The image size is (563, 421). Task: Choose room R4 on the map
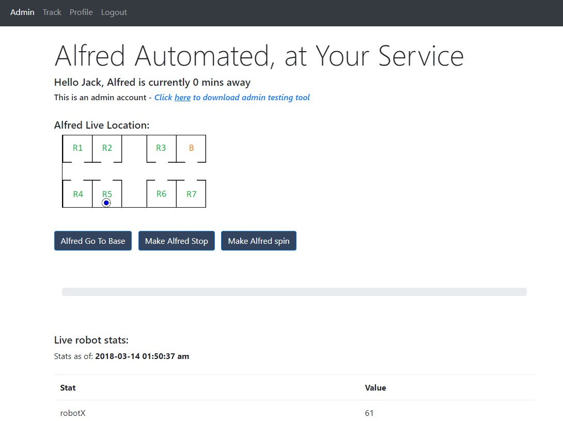[x=78, y=194]
